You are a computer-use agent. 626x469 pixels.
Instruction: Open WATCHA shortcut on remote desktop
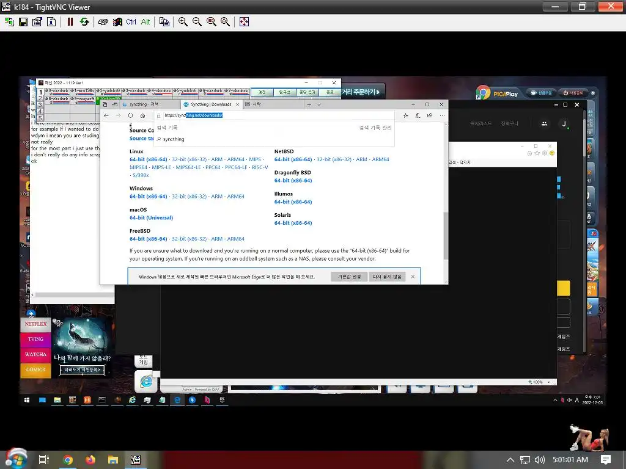pos(35,354)
